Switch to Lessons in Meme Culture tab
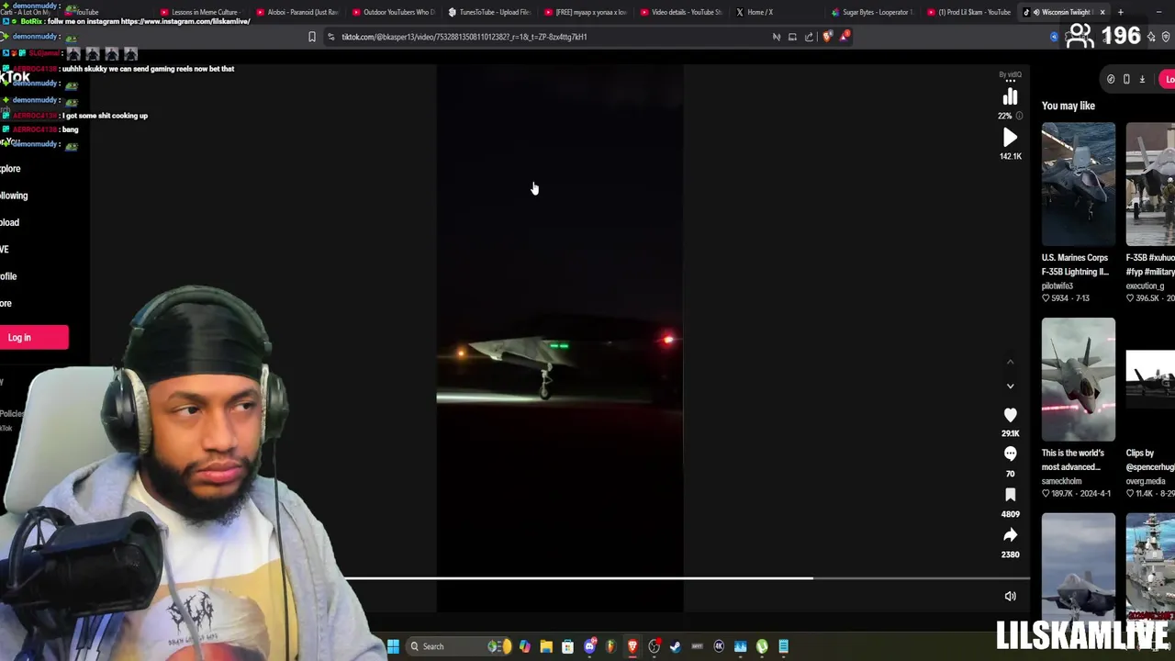Screen dimensions: 1175x661 click(x=198, y=12)
